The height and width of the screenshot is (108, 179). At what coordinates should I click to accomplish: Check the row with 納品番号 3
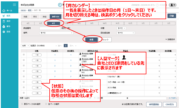tap(24, 71)
